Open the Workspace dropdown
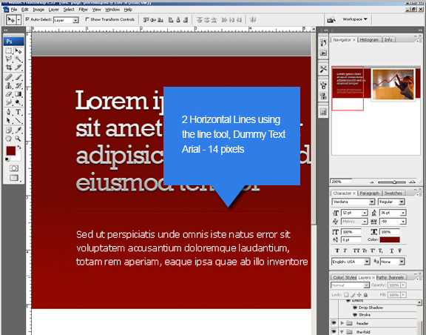 click(354, 19)
